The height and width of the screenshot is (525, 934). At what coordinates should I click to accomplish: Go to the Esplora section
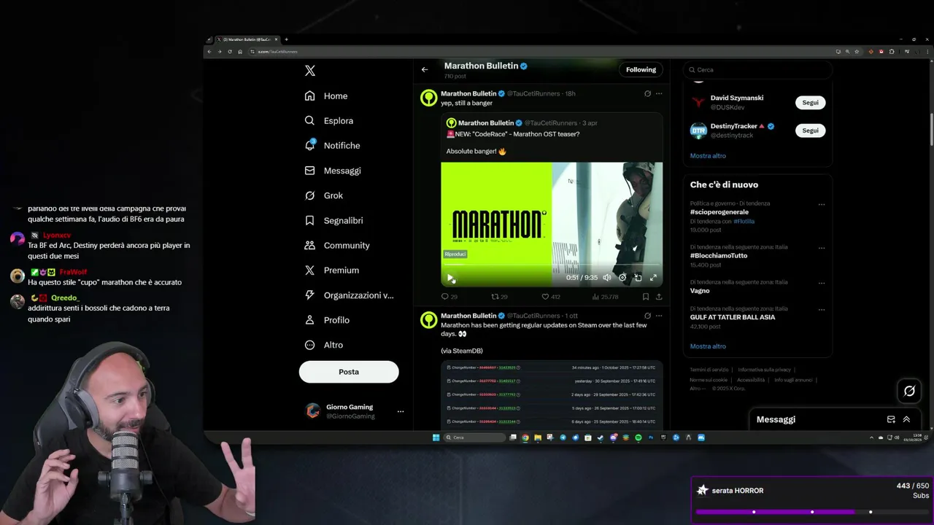[x=329, y=121]
